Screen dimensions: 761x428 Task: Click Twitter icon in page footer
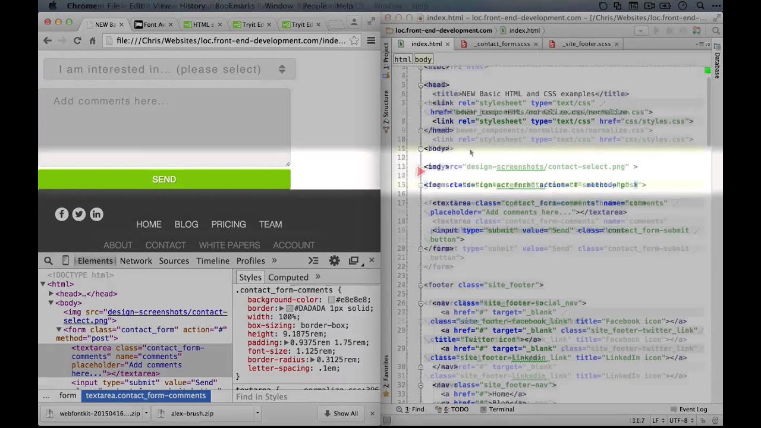coord(79,215)
